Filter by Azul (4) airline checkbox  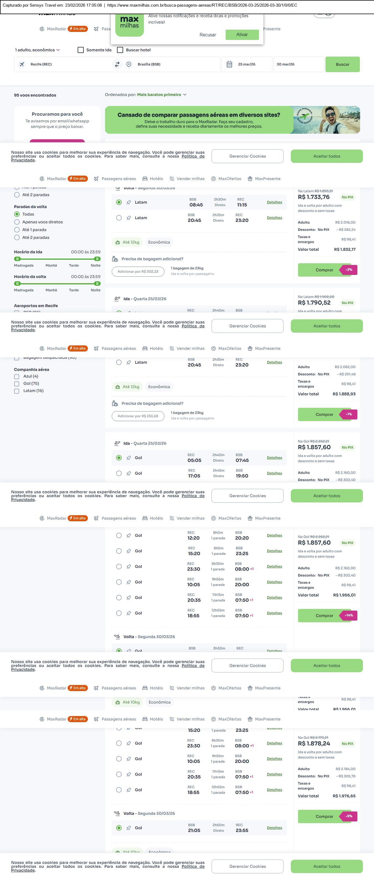pyautogui.click(x=17, y=376)
